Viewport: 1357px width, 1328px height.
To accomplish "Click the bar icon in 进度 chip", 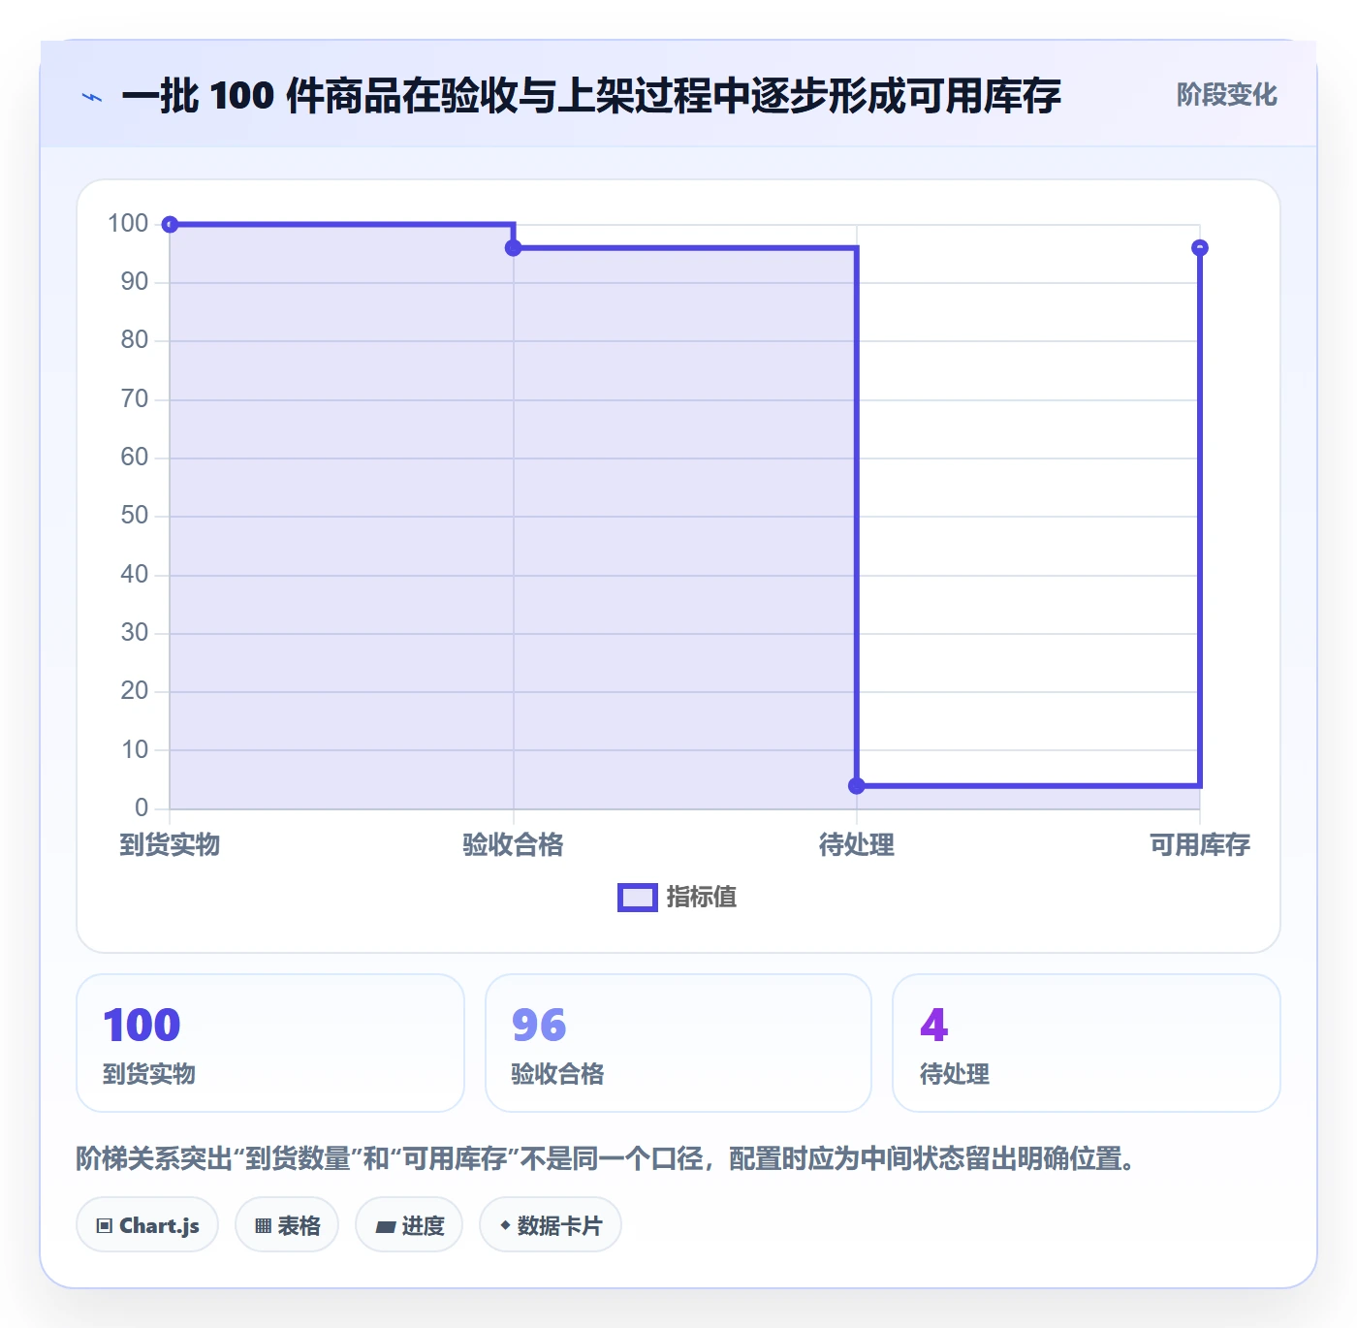I will [x=386, y=1227].
